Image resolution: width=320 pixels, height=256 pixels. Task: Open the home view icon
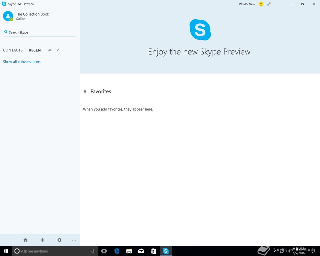(25, 240)
